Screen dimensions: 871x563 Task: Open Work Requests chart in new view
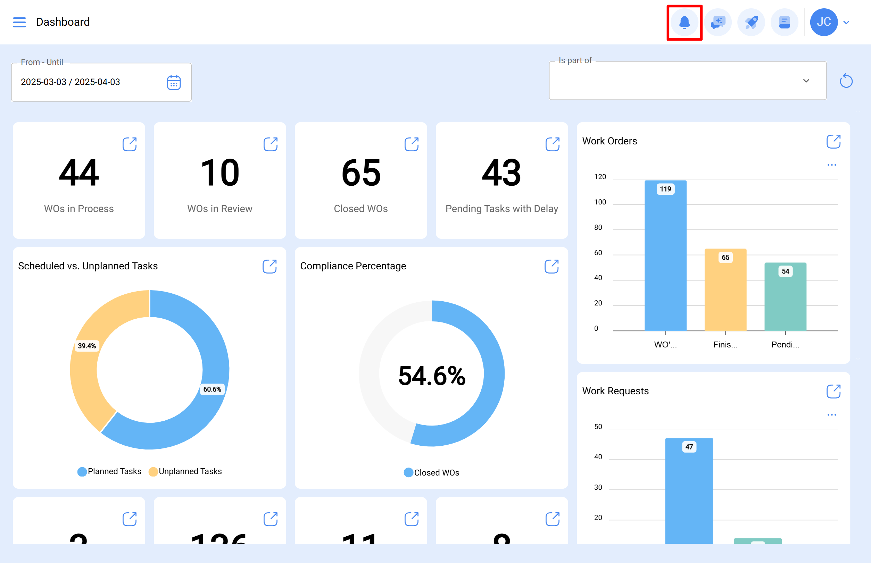(833, 391)
